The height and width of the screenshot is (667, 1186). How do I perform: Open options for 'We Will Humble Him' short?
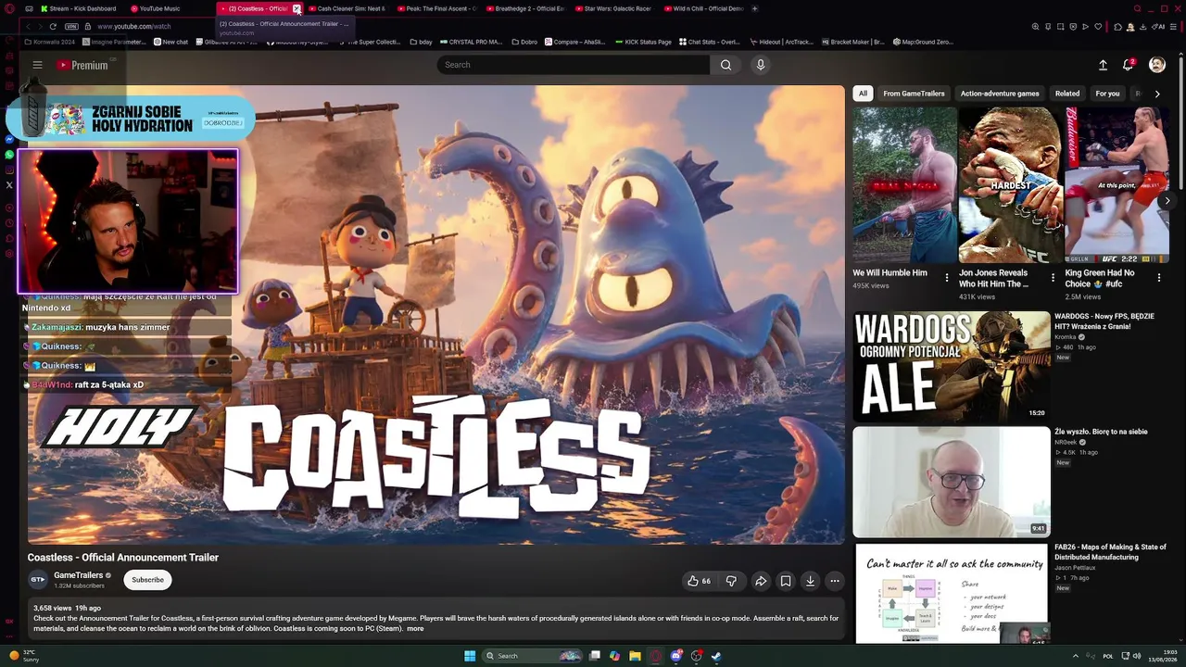pos(946,277)
